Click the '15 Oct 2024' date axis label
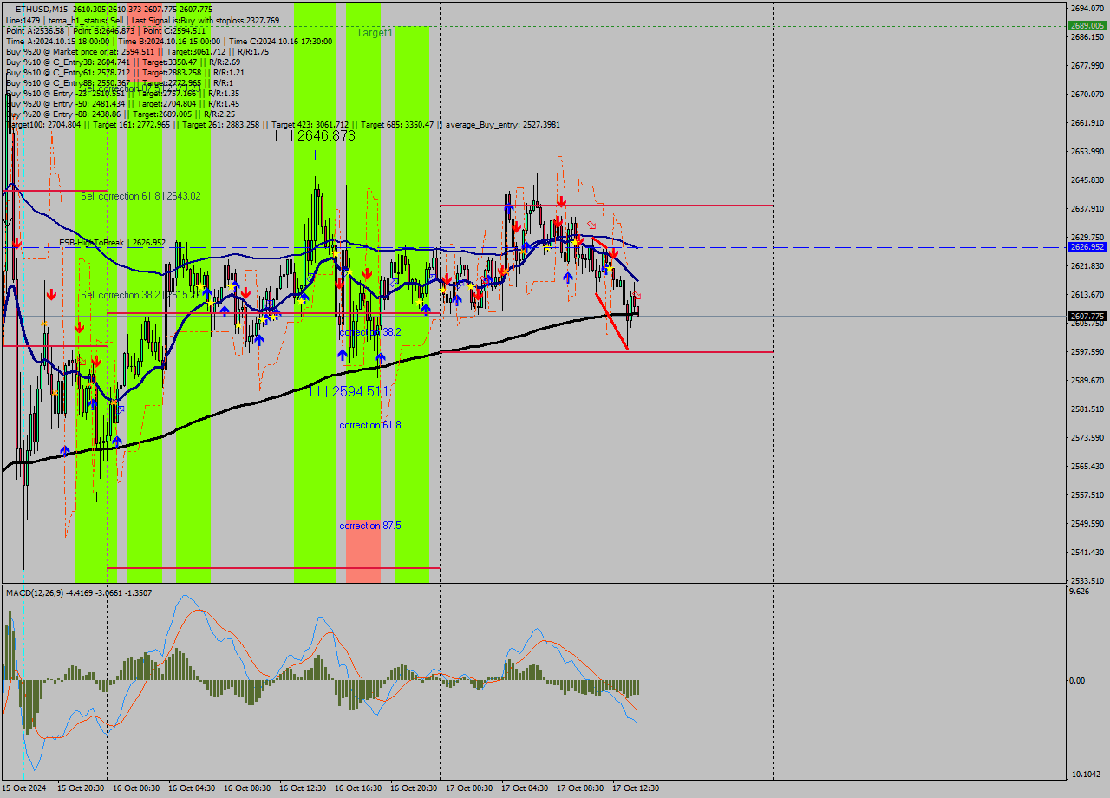Image resolution: width=1110 pixels, height=798 pixels. pyautogui.click(x=24, y=788)
